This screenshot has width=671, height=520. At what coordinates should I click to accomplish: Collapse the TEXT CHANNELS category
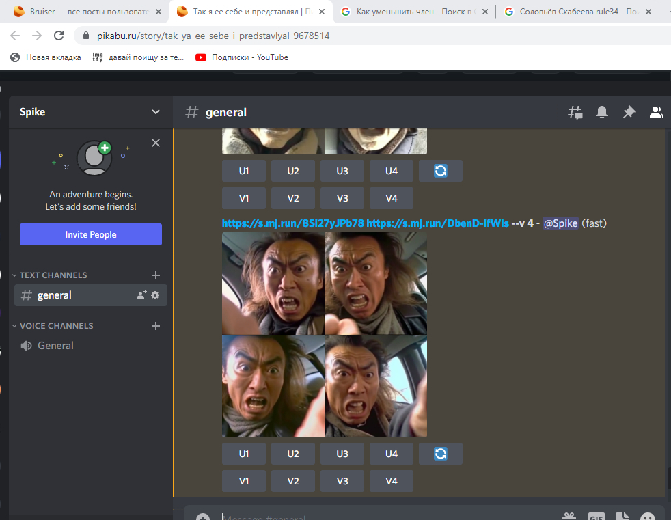point(53,275)
